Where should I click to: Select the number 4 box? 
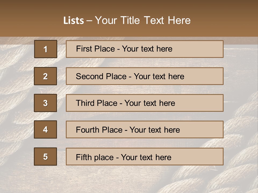click(x=45, y=130)
